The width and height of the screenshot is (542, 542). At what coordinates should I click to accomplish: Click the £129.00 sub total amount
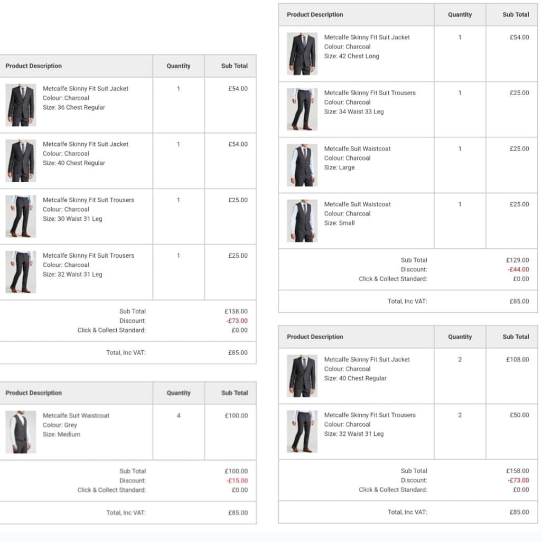(x=517, y=260)
